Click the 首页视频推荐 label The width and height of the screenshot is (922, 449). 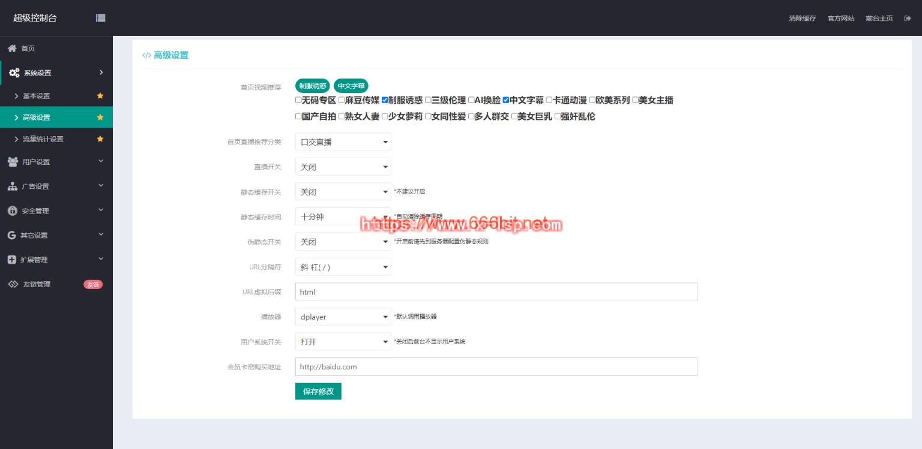[x=261, y=87]
